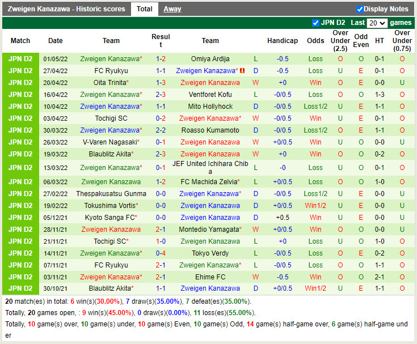Screen dimensions: 417x344
Task: Click Zweigen Kanazawa on 28/11/21 row
Action: pyautogui.click(x=111, y=230)
